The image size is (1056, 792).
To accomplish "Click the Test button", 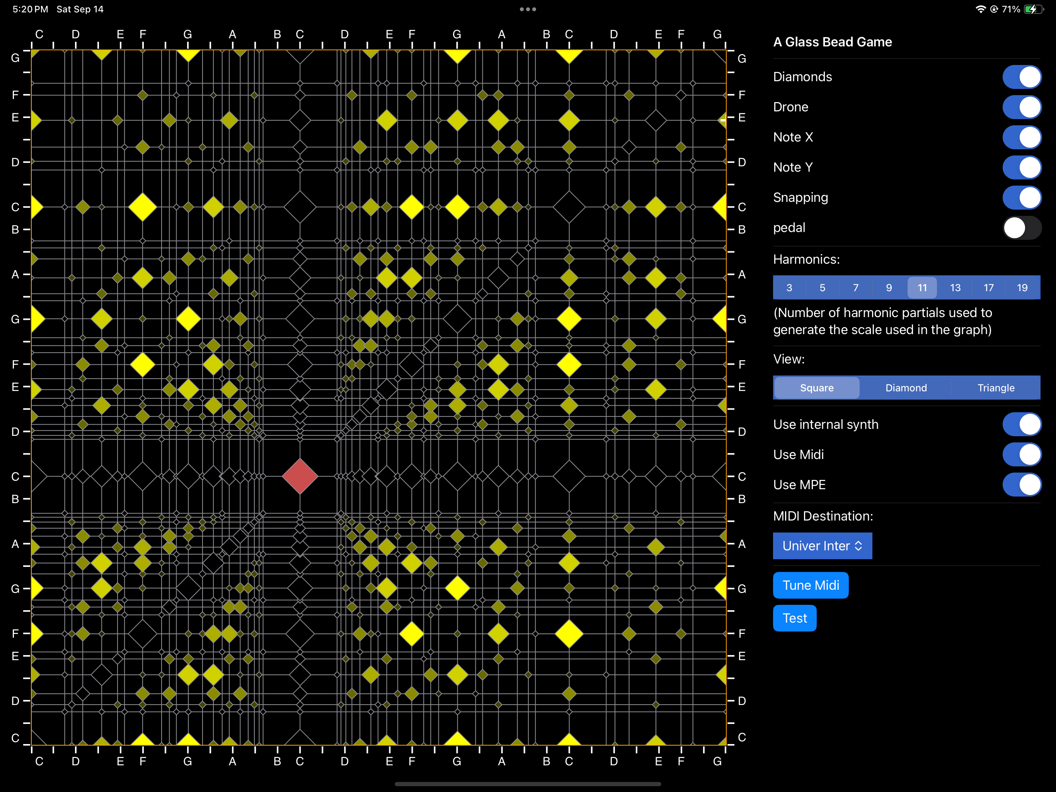I will coord(794,618).
